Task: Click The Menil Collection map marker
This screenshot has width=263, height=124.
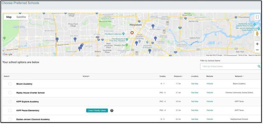Action: 124,34
